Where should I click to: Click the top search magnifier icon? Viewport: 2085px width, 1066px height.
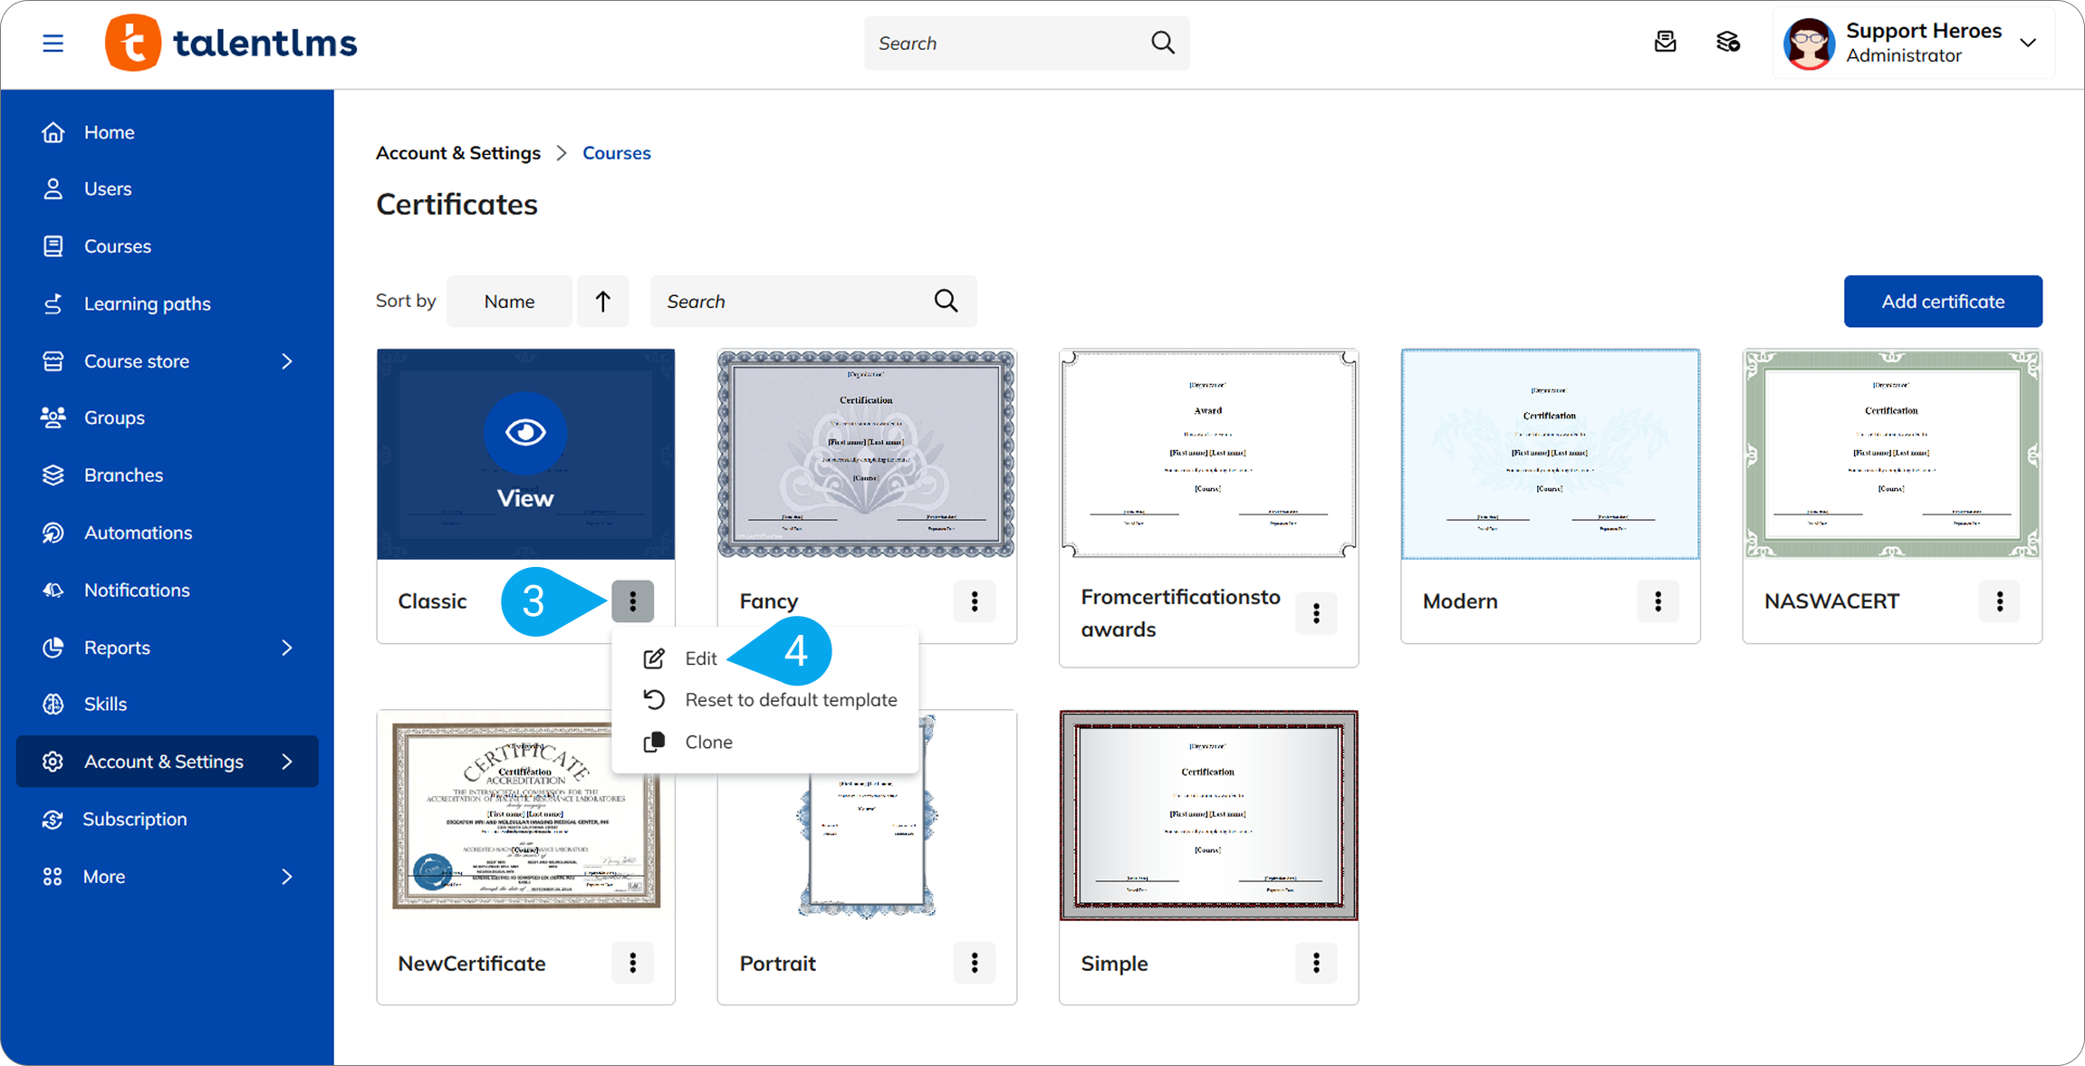pyautogui.click(x=1163, y=43)
